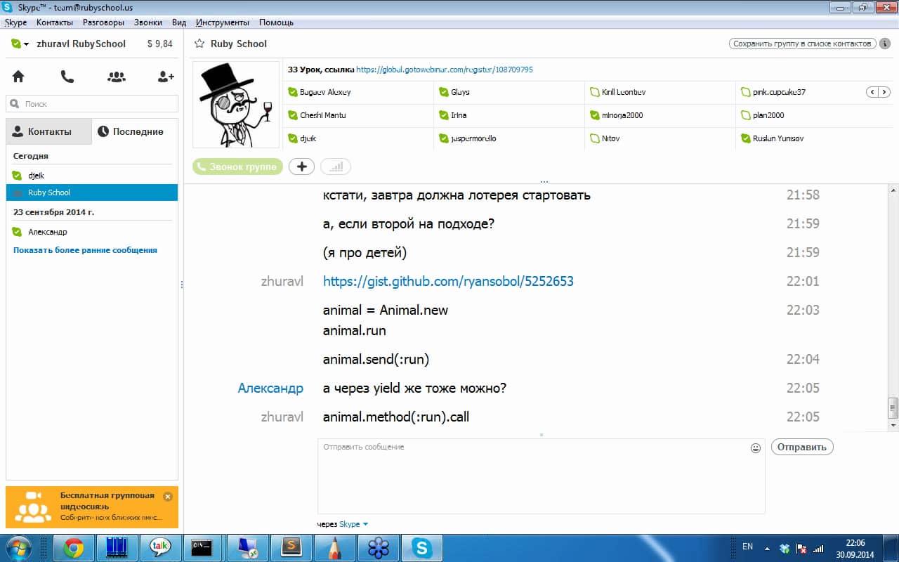Switch to the Контакты tab
The width and height of the screenshot is (899, 562).
(x=48, y=131)
